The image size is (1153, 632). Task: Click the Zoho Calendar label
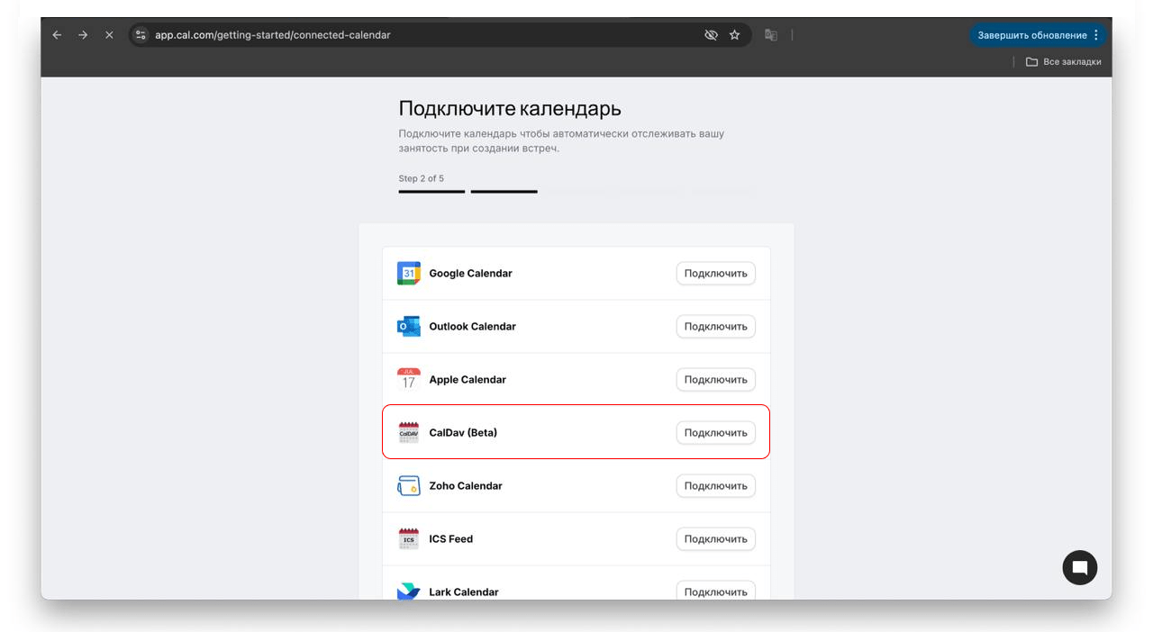(x=466, y=486)
